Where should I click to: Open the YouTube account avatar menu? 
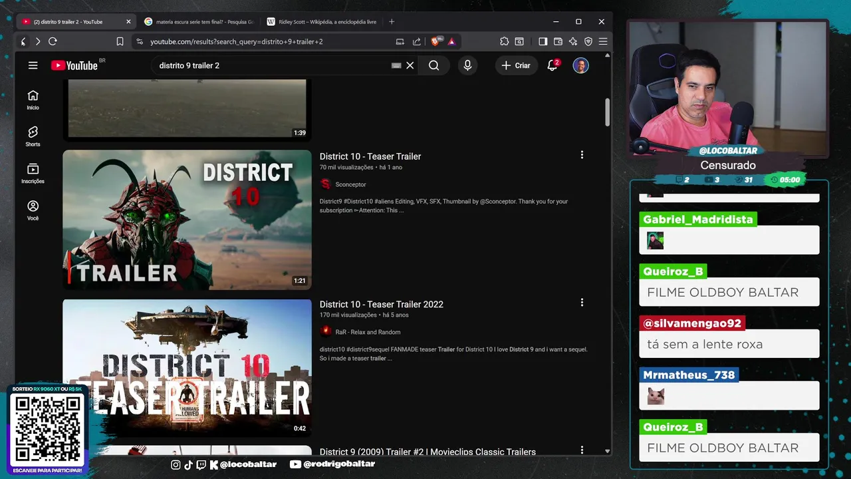pyautogui.click(x=580, y=65)
